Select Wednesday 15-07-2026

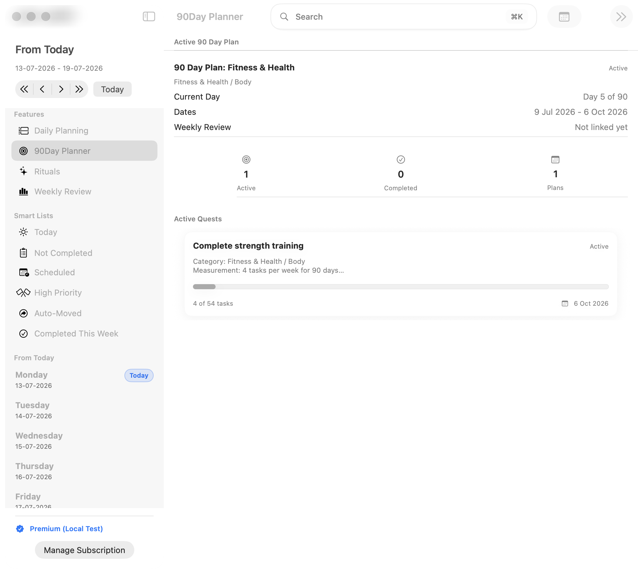[x=84, y=441]
